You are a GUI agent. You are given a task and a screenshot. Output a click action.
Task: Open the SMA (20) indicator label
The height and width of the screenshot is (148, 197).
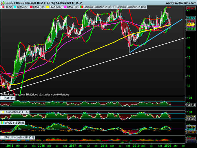(x=23, y=7)
